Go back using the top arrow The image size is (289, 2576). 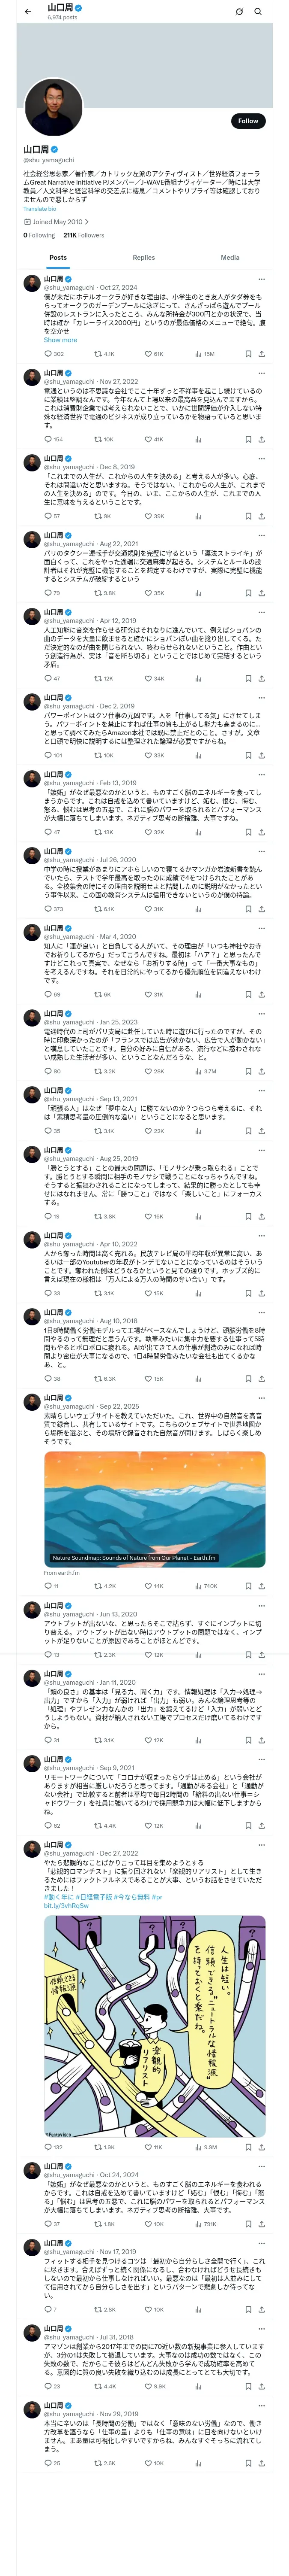point(28,11)
